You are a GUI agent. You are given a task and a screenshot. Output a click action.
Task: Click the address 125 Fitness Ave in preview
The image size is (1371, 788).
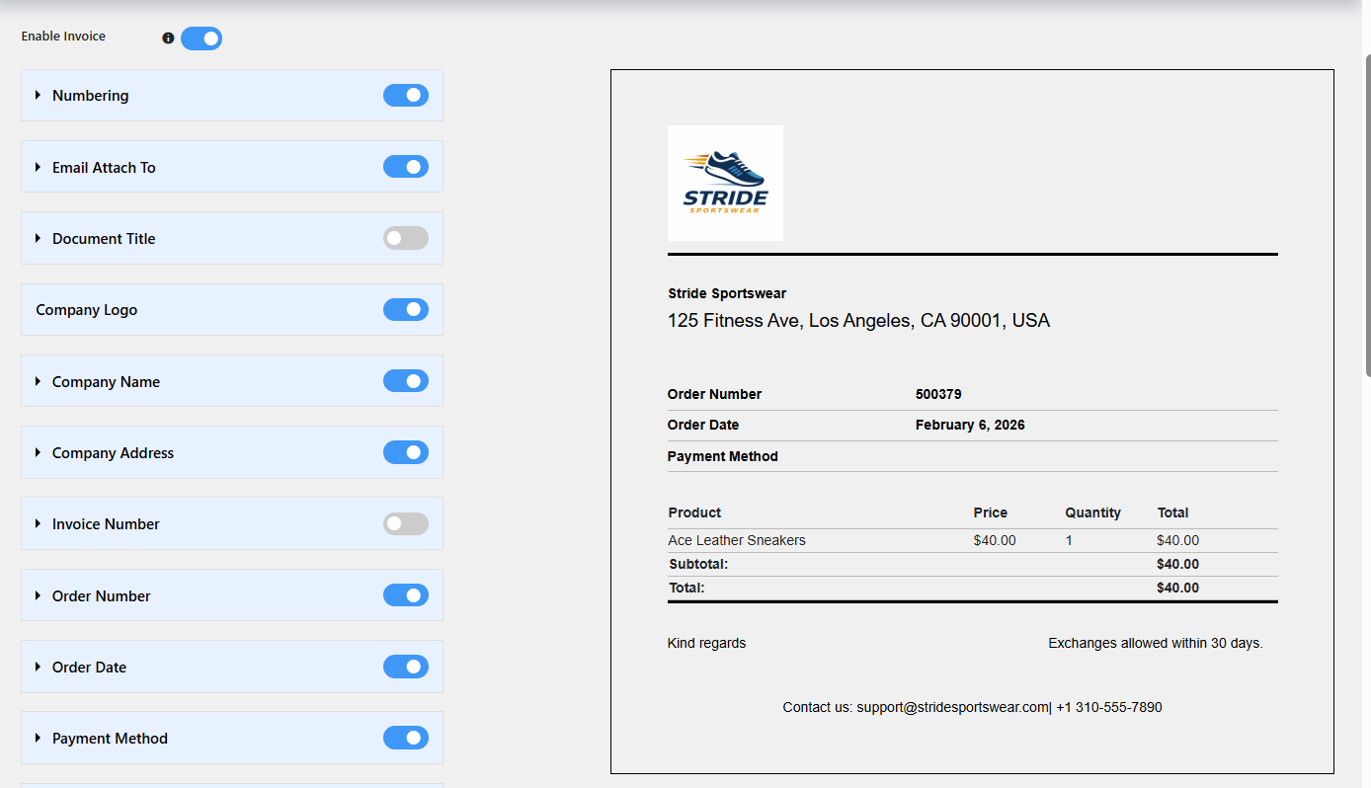pyautogui.click(x=858, y=320)
